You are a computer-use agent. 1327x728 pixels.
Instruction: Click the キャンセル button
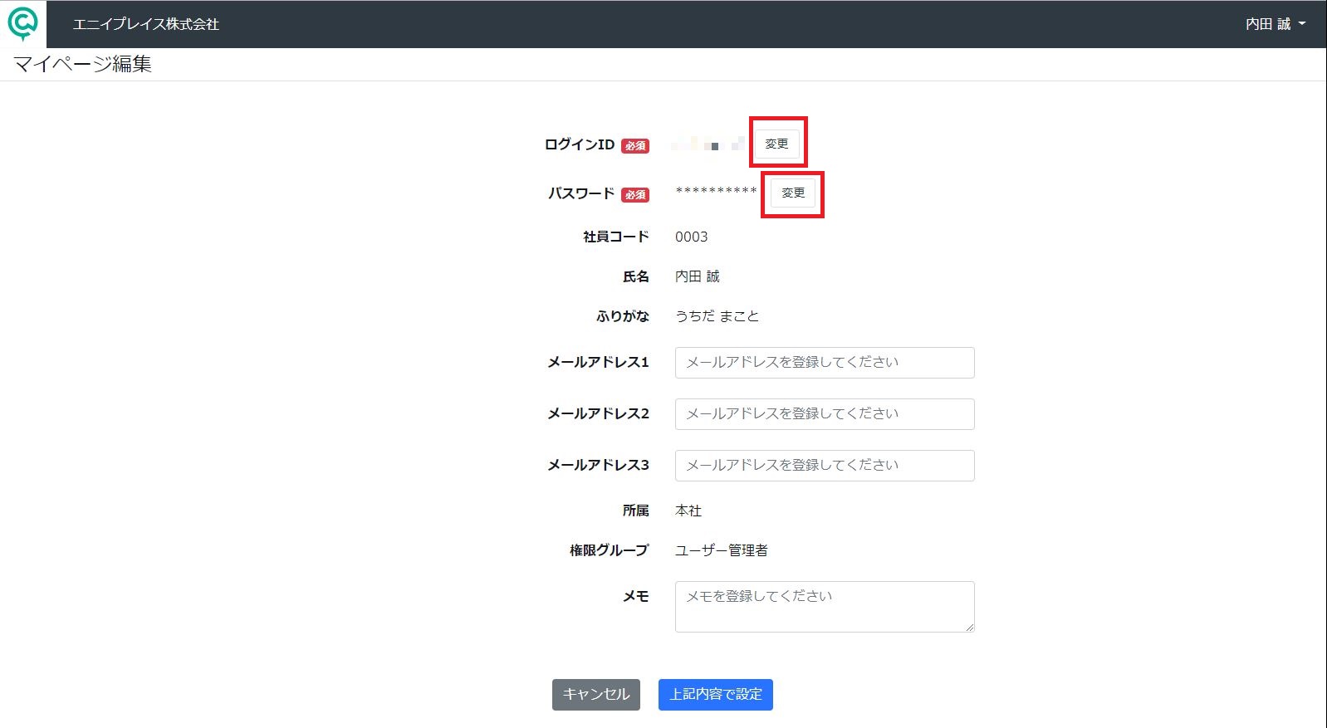pos(596,695)
